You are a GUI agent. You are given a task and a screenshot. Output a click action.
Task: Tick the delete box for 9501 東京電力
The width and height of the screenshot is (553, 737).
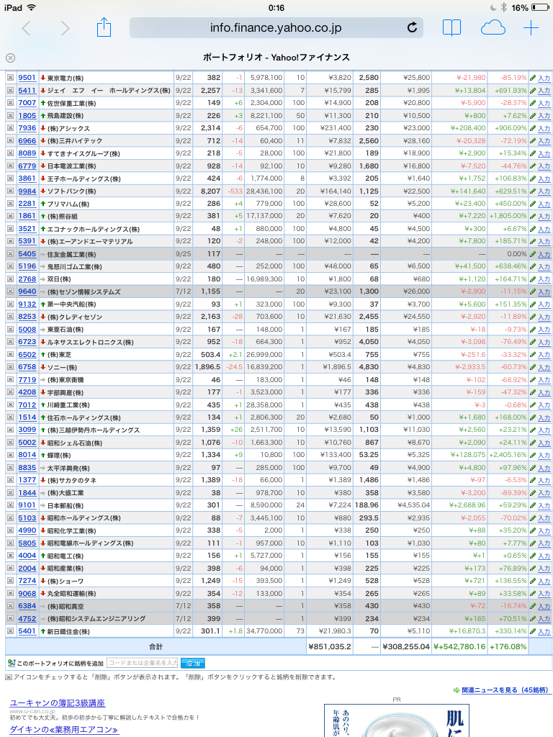click(10, 78)
